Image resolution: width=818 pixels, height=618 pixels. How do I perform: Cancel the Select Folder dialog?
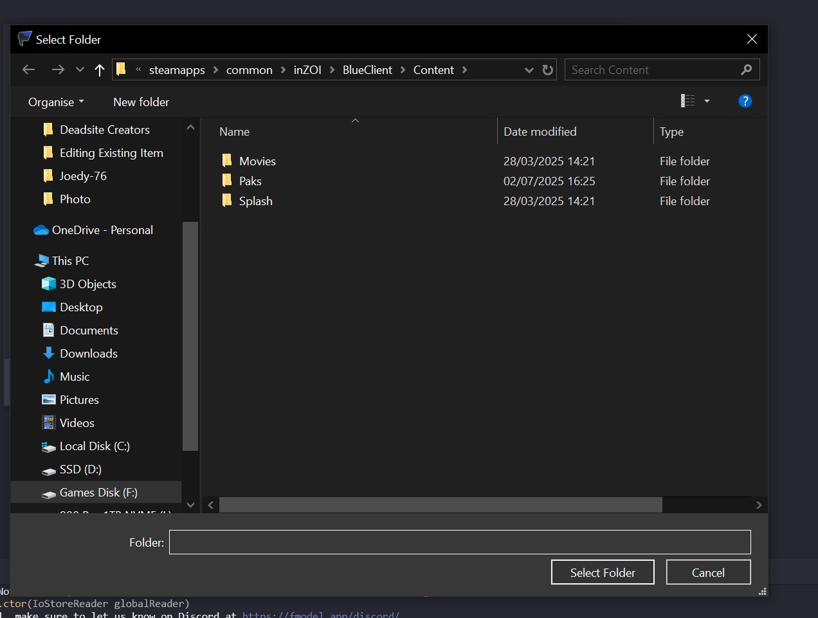click(708, 572)
